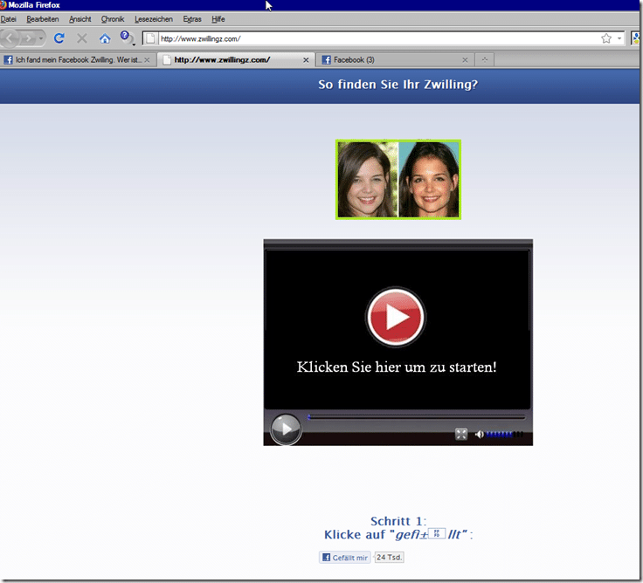The image size is (643, 583).
Task: Open the back/forward history dropdown arrow
Action: coord(41,39)
